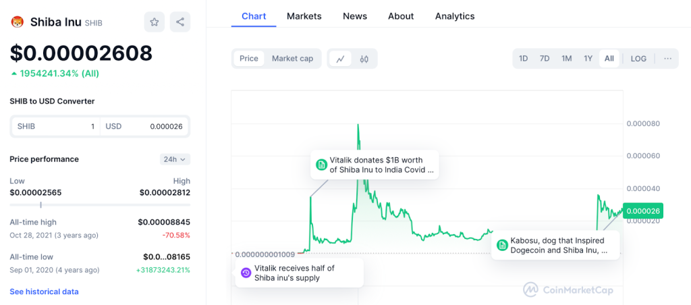Switch to the News tab
The width and height of the screenshot is (691, 305).
click(355, 16)
